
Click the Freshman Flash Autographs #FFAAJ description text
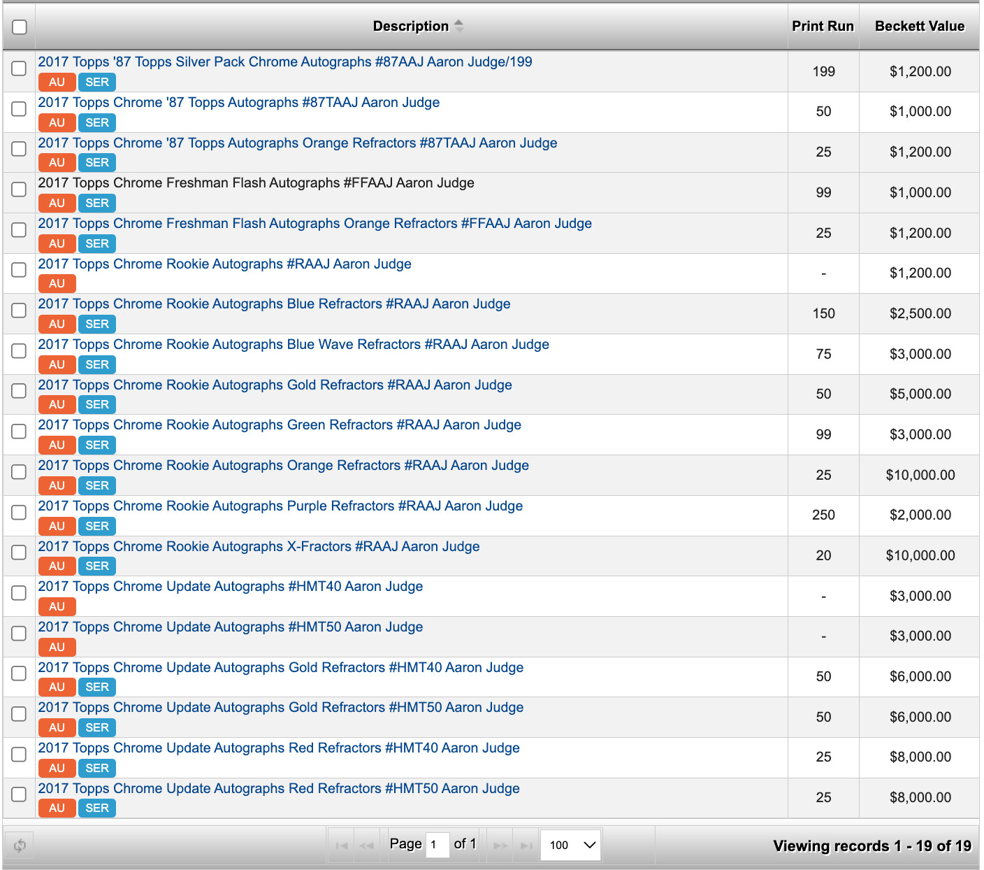[x=256, y=183]
